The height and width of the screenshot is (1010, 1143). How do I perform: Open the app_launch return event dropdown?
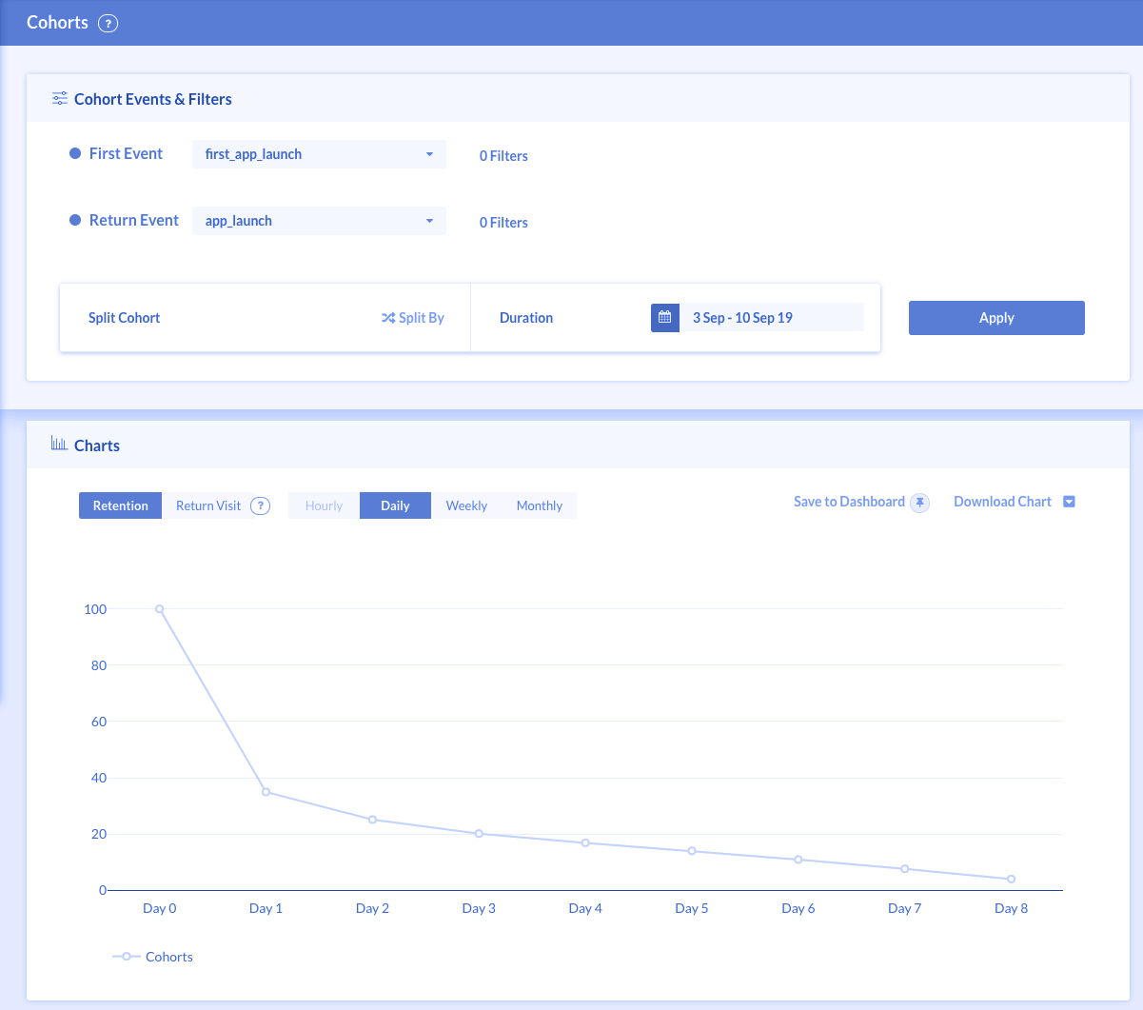(318, 220)
